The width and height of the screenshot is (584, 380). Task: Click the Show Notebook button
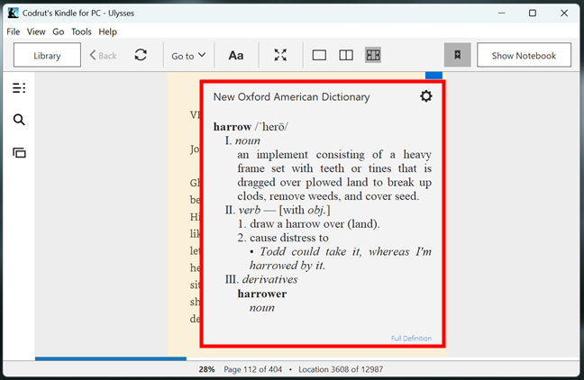524,55
